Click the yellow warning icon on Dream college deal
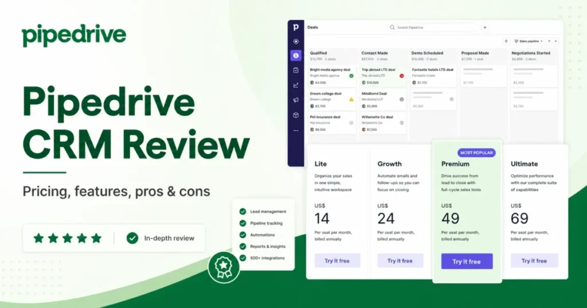Screen dimensions: 587x308 [x=351, y=100]
